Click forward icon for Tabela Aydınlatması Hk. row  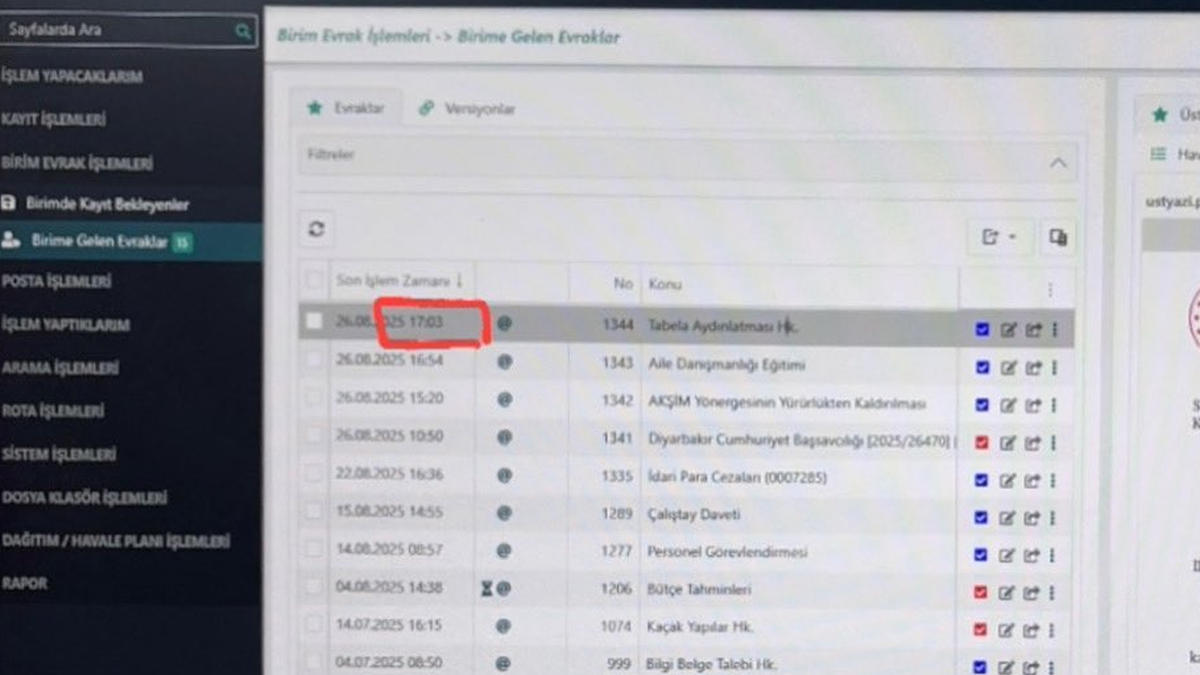pyautogui.click(x=1033, y=330)
